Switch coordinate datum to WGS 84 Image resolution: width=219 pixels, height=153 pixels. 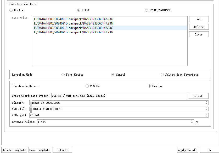coord(87,86)
